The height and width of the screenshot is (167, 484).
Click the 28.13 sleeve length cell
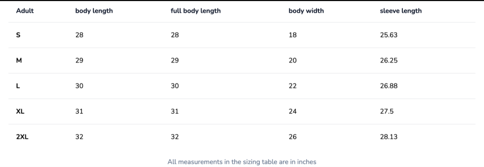pos(389,137)
